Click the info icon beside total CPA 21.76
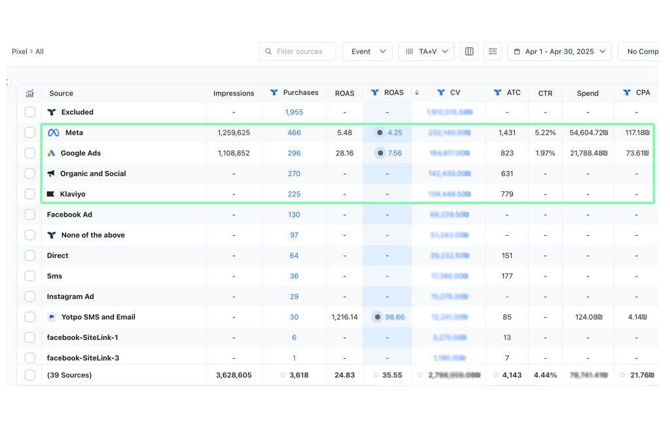670x427 pixels. pos(623,375)
